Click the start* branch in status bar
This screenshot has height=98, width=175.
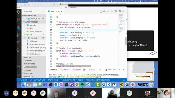(x=24, y=80)
